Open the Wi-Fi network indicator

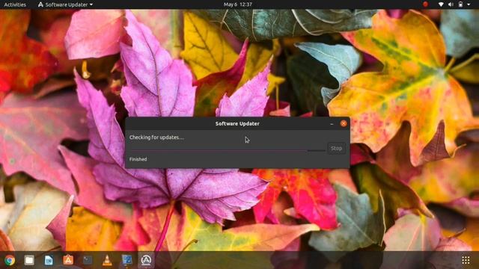[x=441, y=4]
